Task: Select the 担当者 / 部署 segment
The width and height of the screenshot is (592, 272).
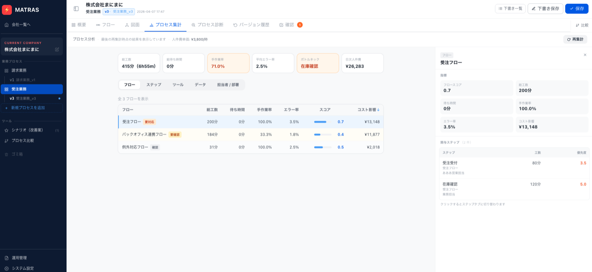Action: click(228, 85)
